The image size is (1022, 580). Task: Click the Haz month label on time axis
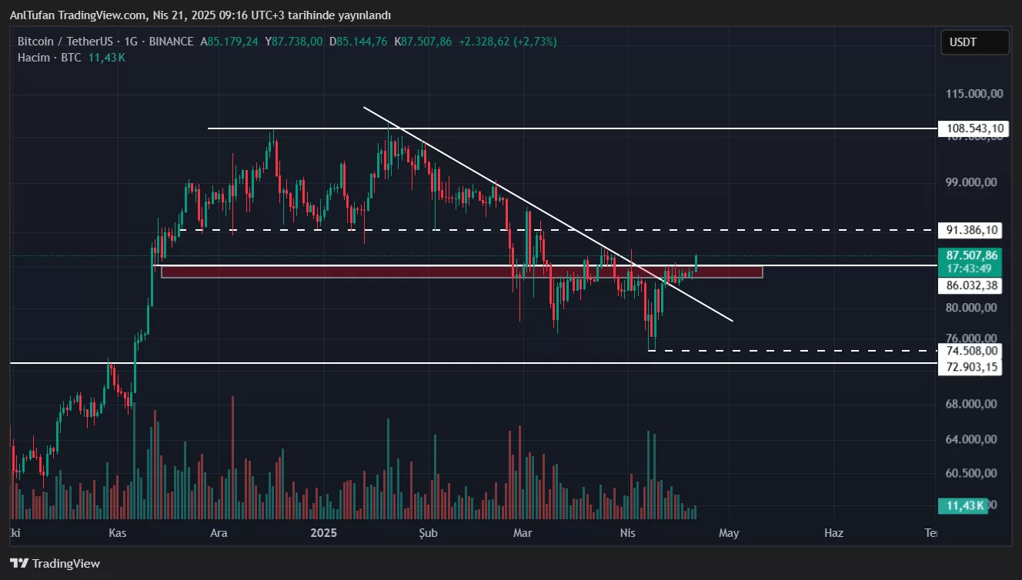click(833, 533)
